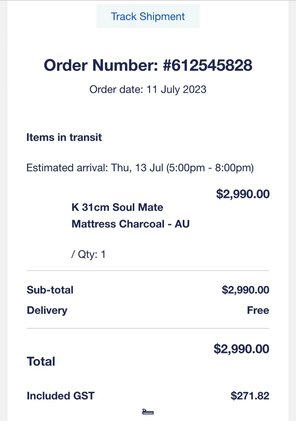Click the Qty: 1 quantity text
The width and height of the screenshot is (296, 421).
(89, 255)
